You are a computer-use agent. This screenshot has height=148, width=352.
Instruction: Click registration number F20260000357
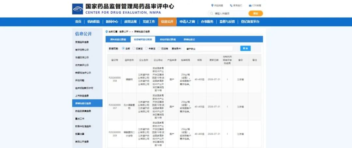pyautogui.click(x=115, y=106)
